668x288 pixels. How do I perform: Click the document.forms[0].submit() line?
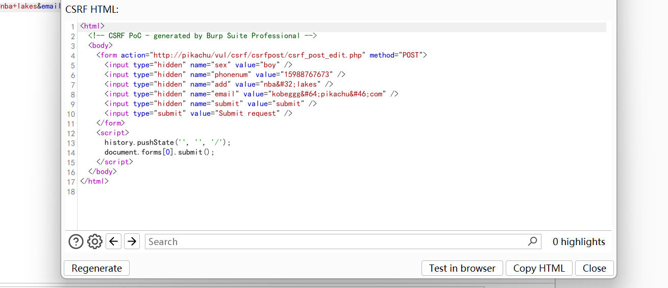tap(160, 152)
